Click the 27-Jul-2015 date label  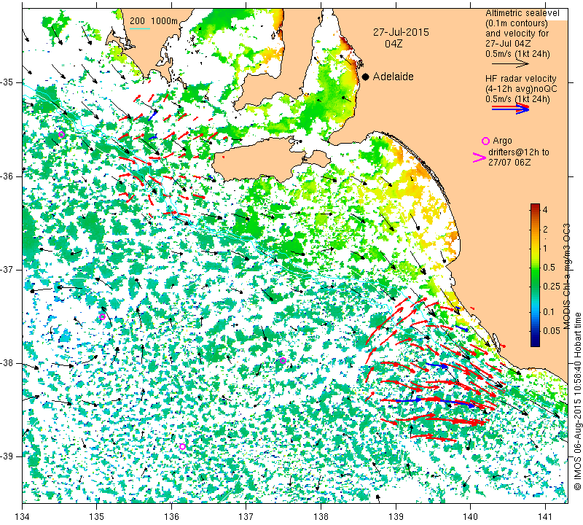tap(401, 33)
